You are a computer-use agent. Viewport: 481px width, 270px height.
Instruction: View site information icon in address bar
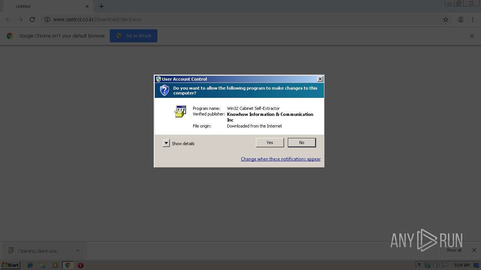coord(47,19)
